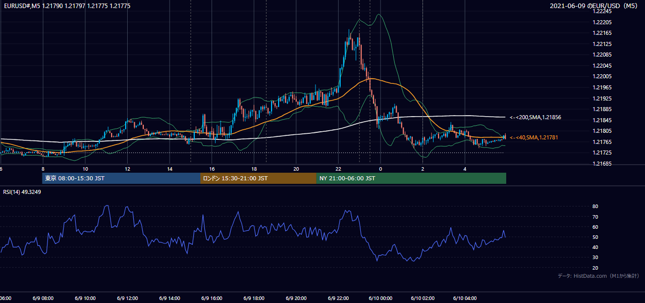The image size is (645, 303).
Task: Click price axis value 1.22165
Action: tap(601, 33)
